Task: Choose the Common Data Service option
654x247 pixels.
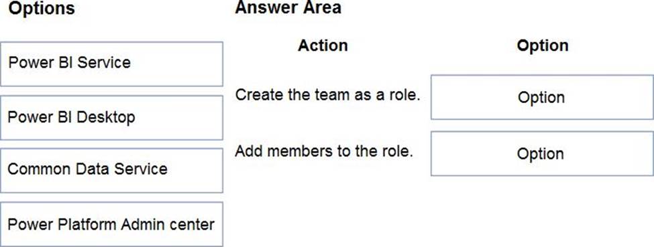Action: [111, 171]
